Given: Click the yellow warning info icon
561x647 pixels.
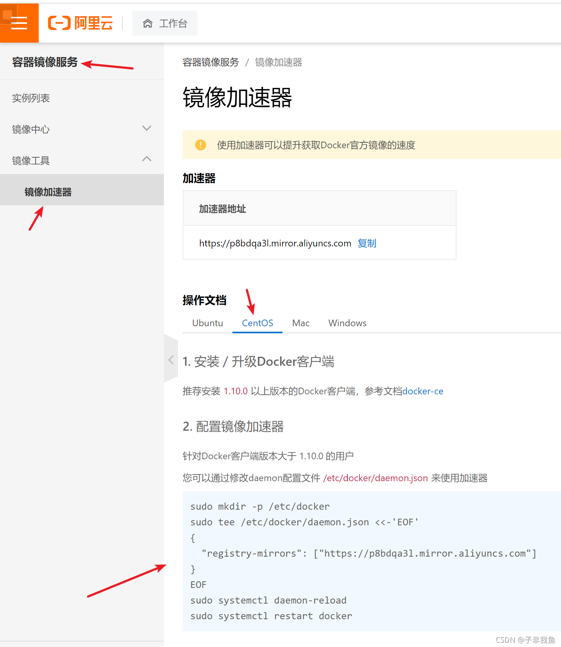Looking at the screenshot, I should pyautogui.click(x=201, y=145).
